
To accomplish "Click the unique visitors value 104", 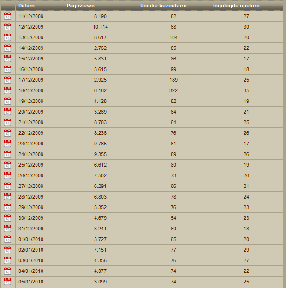I will pyautogui.click(x=173, y=37).
